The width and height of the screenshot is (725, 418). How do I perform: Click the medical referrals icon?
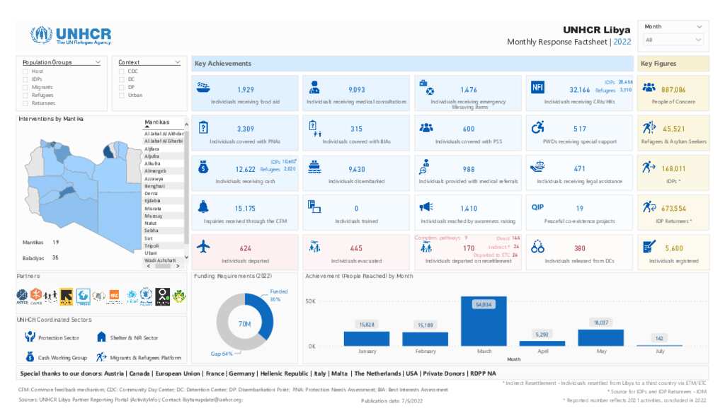425,167
